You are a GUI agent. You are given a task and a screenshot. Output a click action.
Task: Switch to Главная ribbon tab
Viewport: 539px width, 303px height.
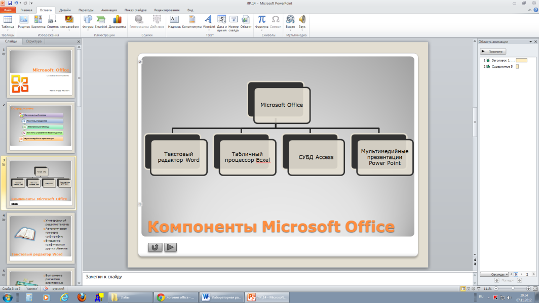pos(26,10)
